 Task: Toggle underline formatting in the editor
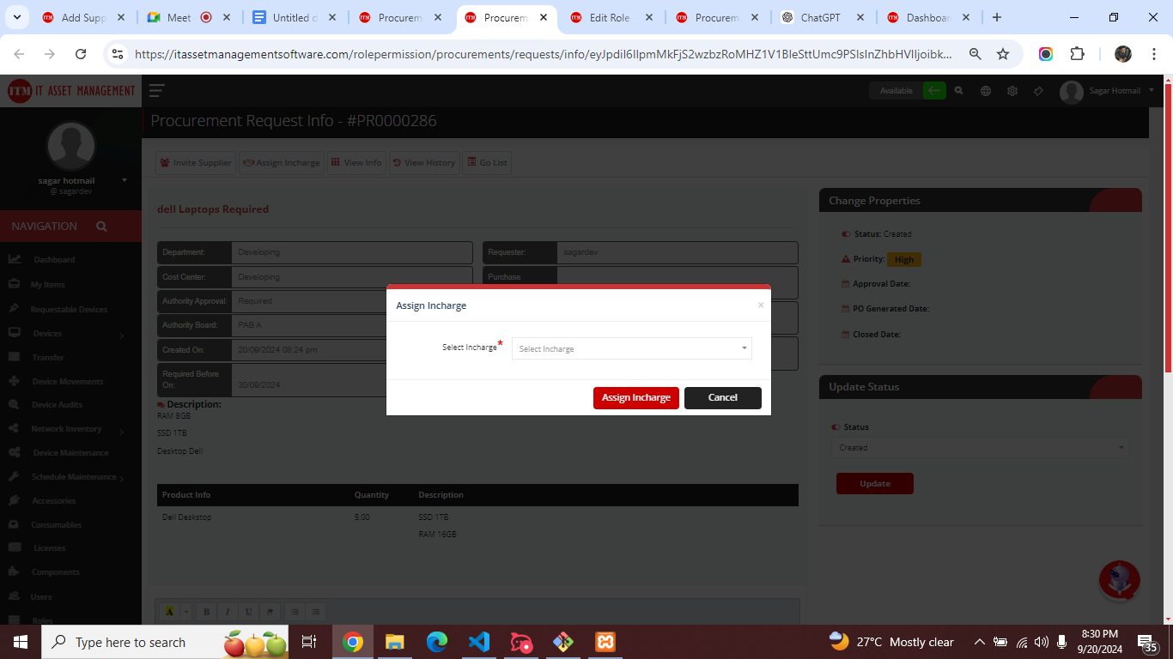click(x=248, y=611)
